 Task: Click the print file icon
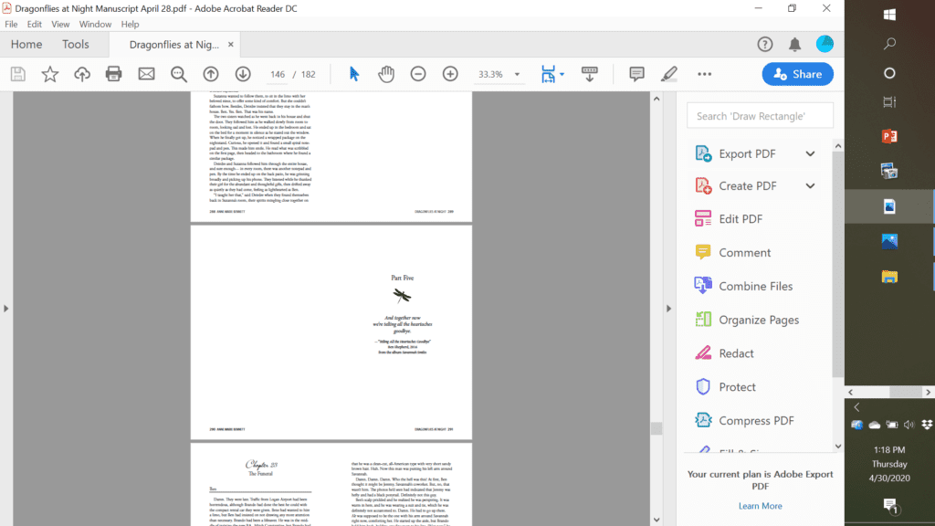114,74
